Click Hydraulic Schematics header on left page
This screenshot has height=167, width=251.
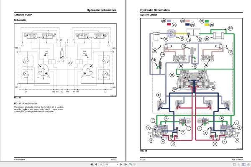[102, 10]
